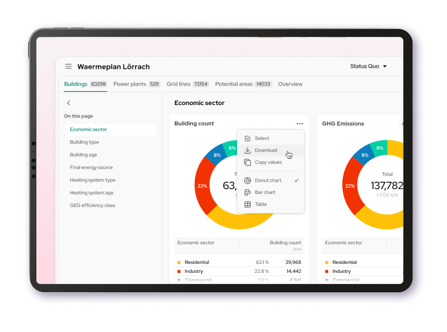Screen dimensions: 447x332
Task: Open the Grid lines tab
Action: pyautogui.click(x=187, y=84)
